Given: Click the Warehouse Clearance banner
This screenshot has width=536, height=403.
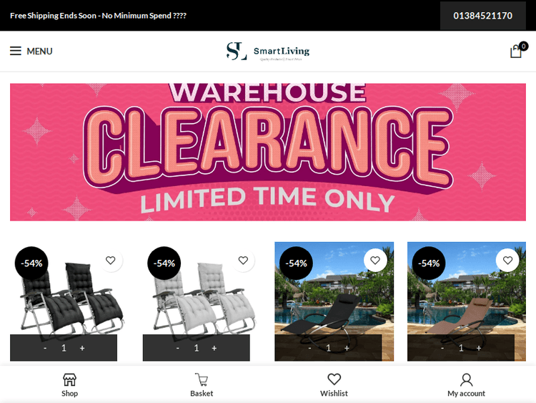Looking at the screenshot, I should (268, 152).
